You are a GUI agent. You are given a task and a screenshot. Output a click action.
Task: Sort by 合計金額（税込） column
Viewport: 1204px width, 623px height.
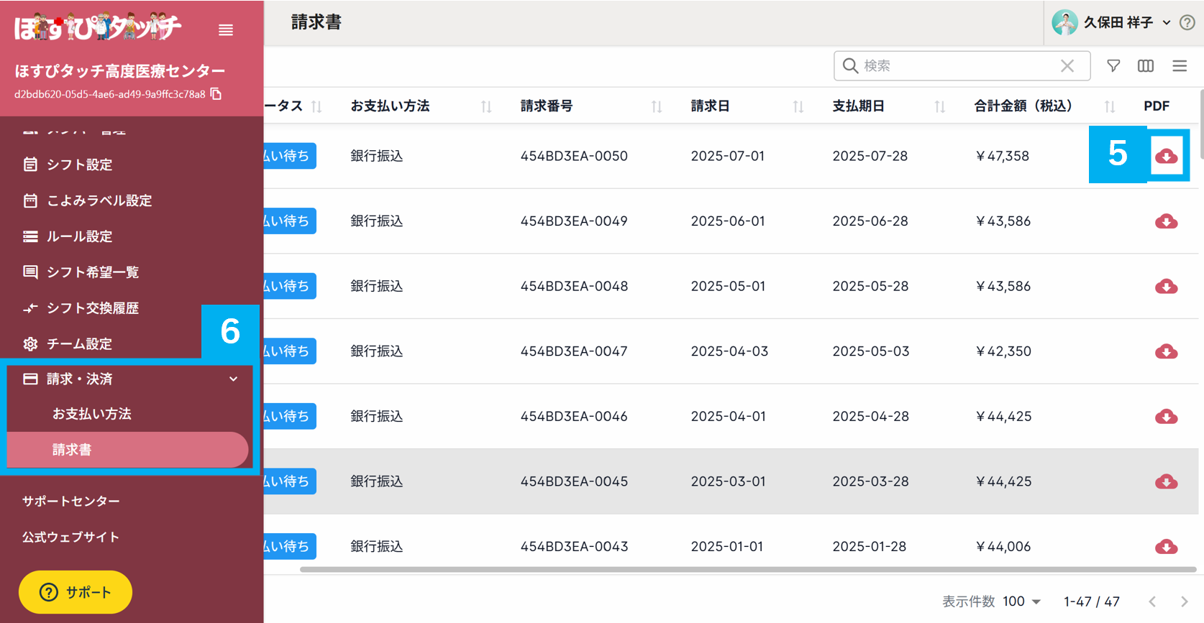1109,107
